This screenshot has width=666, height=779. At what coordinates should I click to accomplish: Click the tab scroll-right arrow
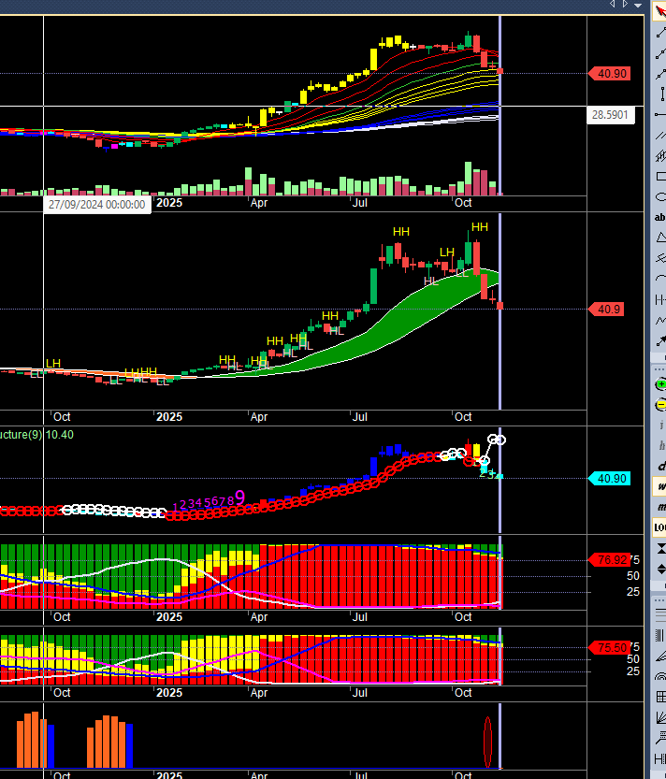point(625,5)
